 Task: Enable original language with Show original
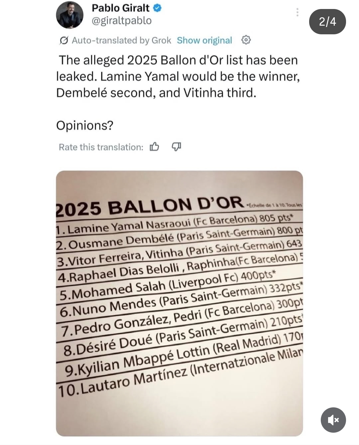pyautogui.click(x=204, y=40)
